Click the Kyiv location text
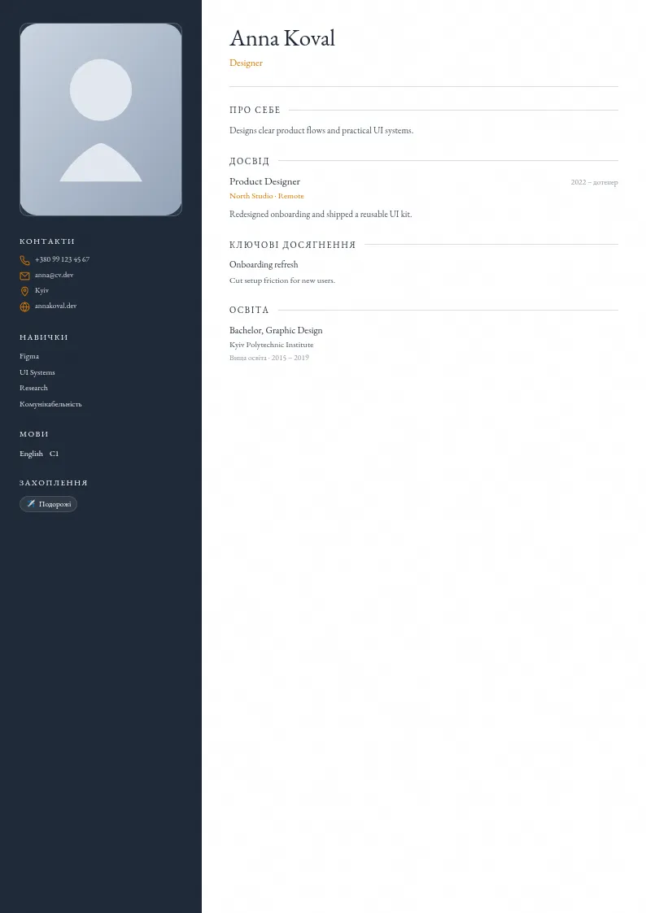Image resolution: width=646 pixels, height=913 pixels. tap(42, 290)
